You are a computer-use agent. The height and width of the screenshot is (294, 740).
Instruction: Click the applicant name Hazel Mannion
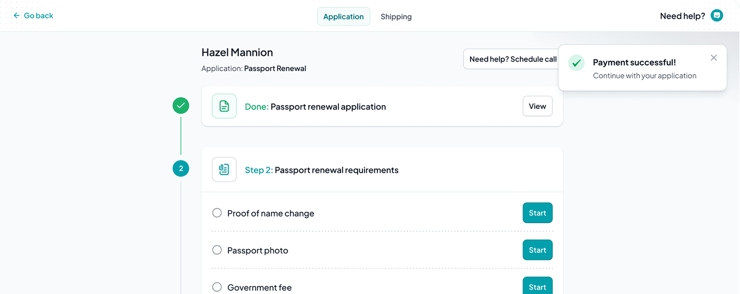[237, 52]
